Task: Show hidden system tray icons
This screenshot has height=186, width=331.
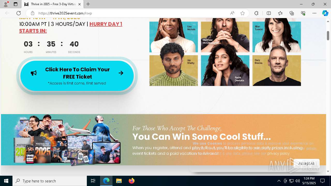Action: [279, 181]
